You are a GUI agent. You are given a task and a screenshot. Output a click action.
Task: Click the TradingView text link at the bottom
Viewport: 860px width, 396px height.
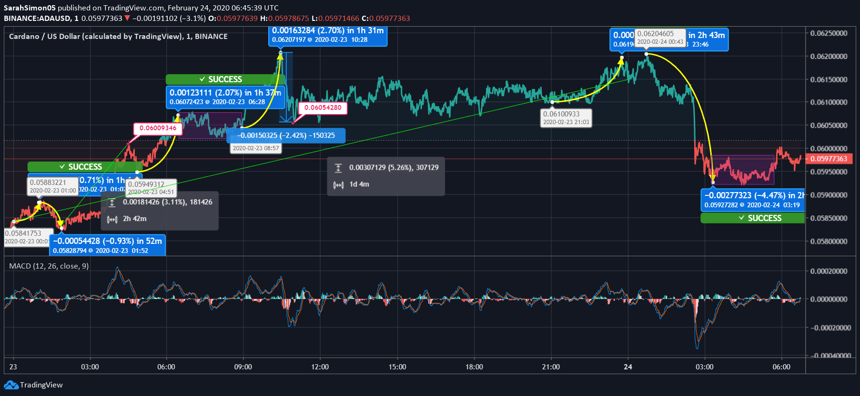[41, 385]
